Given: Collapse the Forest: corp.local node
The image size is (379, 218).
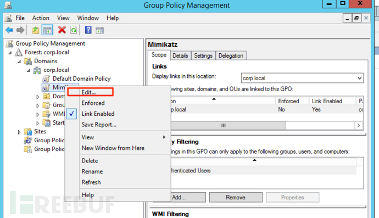Looking at the screenshot, I should (10, 53).
